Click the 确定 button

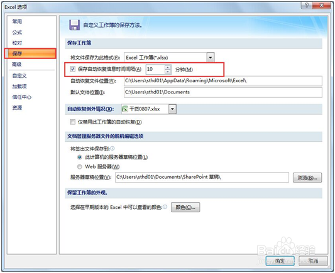pyautogui.click(x=280, y=261)
